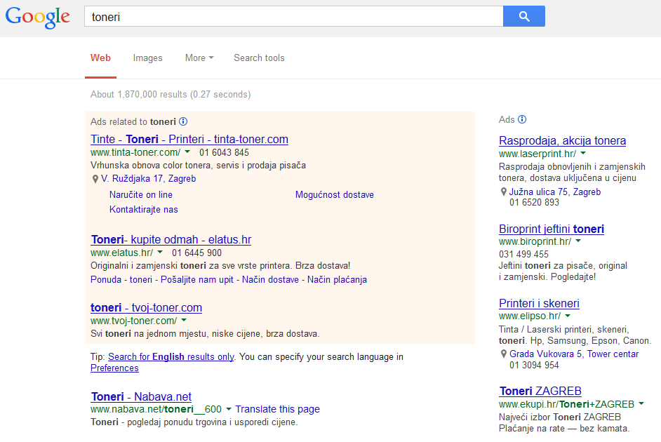Screen dimensions: 661x442
Task: Expand dropdown arrow next to www.tvoj-toner.com/
Action: [x=184, y=320]
